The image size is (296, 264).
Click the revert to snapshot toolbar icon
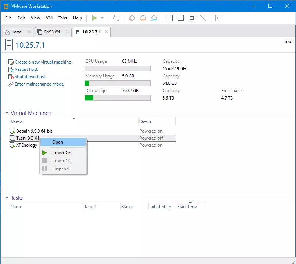coord(143,18)
